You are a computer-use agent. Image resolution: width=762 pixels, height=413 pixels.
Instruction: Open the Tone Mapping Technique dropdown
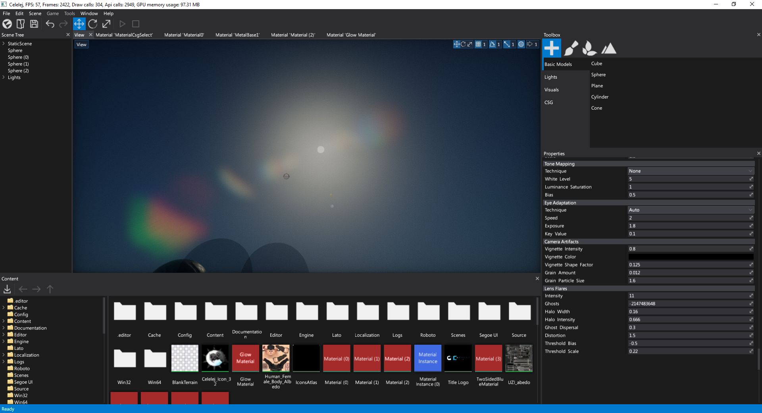click(x=691, y=171)
